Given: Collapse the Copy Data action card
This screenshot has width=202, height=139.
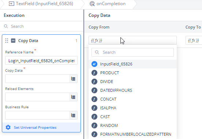Looking at the screenshot, I should [13, 41].
